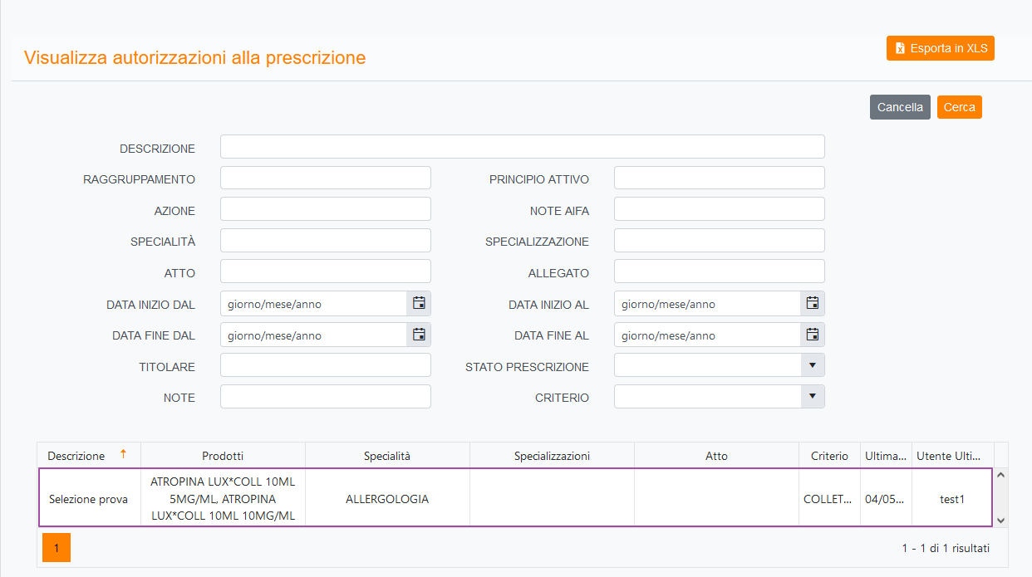Click into the NOTE AIFA field
1032x577 pixels.
719,209
